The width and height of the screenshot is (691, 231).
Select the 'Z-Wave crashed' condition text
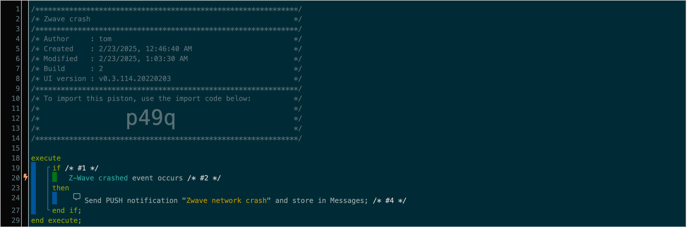(98, 178)
